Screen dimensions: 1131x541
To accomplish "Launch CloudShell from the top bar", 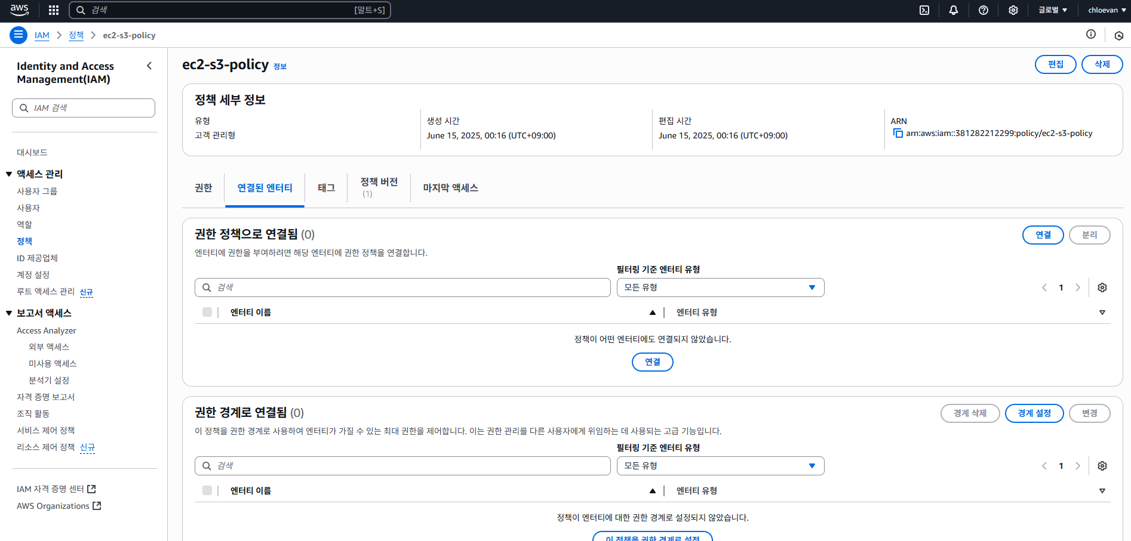I will (x=924, y=10).
